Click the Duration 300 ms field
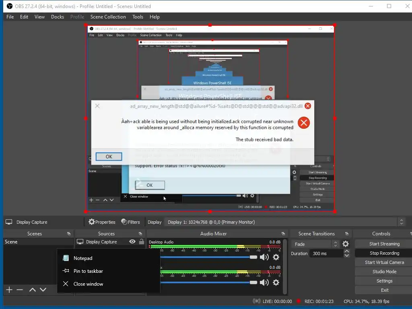The image size is (412, 309). pyautogui.click(x=327, y=253)
